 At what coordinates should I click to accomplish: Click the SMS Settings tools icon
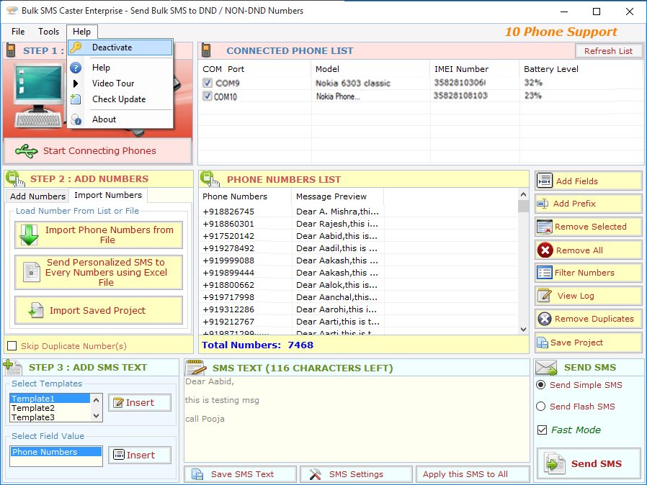(x=316, y=474)
